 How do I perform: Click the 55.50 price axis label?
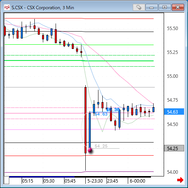[173, 29]
